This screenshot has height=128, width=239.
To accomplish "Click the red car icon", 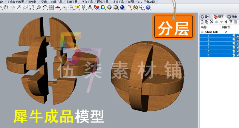I will pos(57,7).
